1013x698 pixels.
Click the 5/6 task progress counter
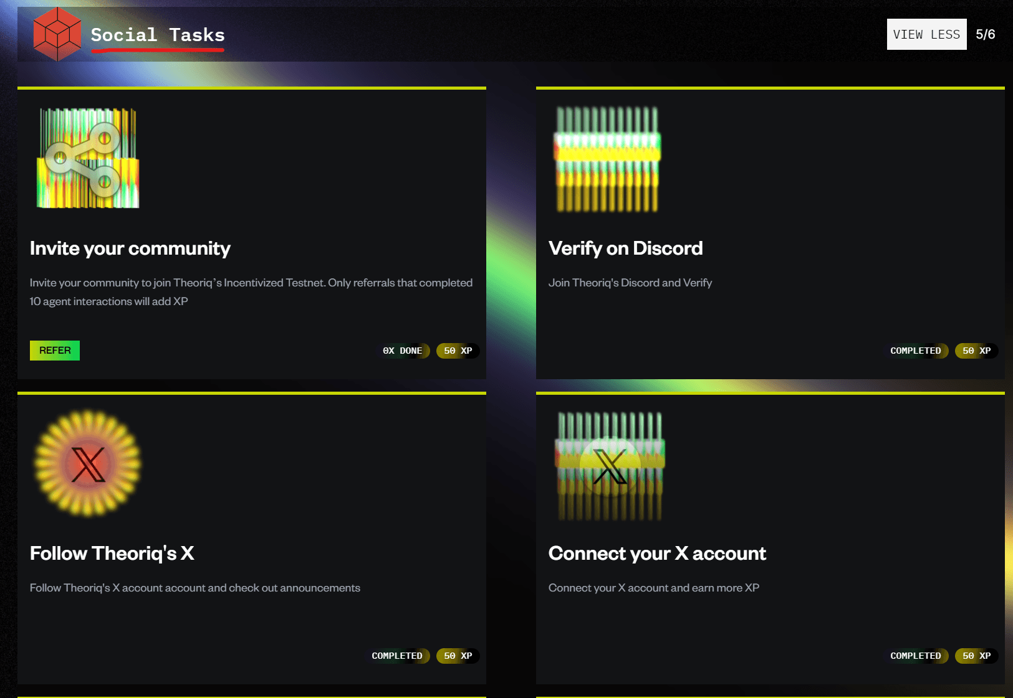pos(986,34)
